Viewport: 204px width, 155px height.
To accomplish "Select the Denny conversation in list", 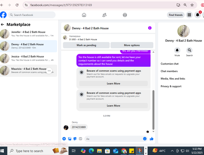I will (29, 46).
